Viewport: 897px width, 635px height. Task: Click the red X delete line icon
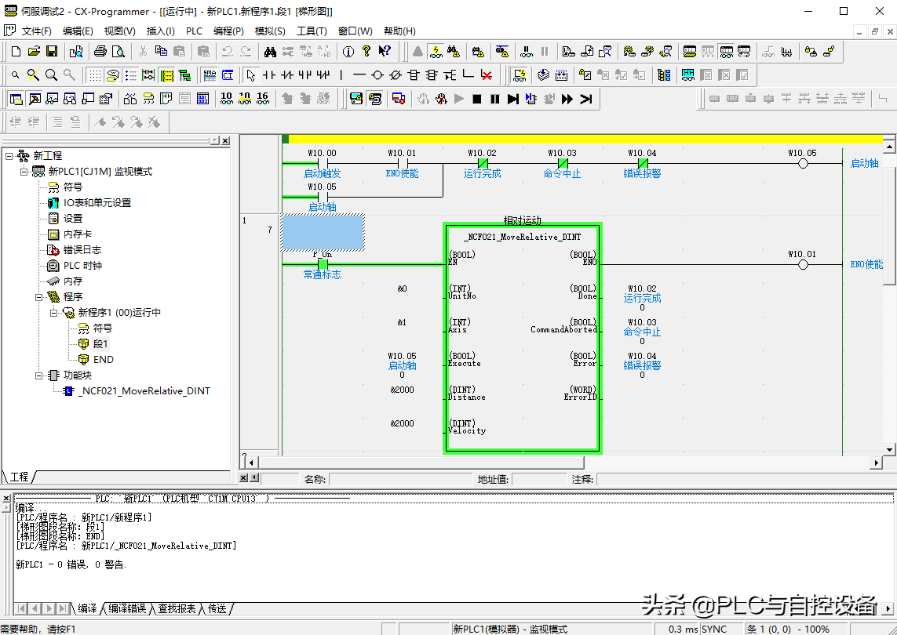pos(487,75)
